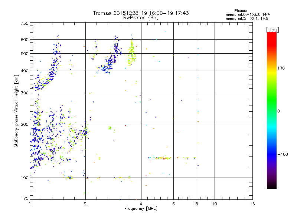This screenshot has width=297, height=222.
Task: Click the y-axis label 'Stationary phase Virtual Height [km]'
Action: point(16,111)
